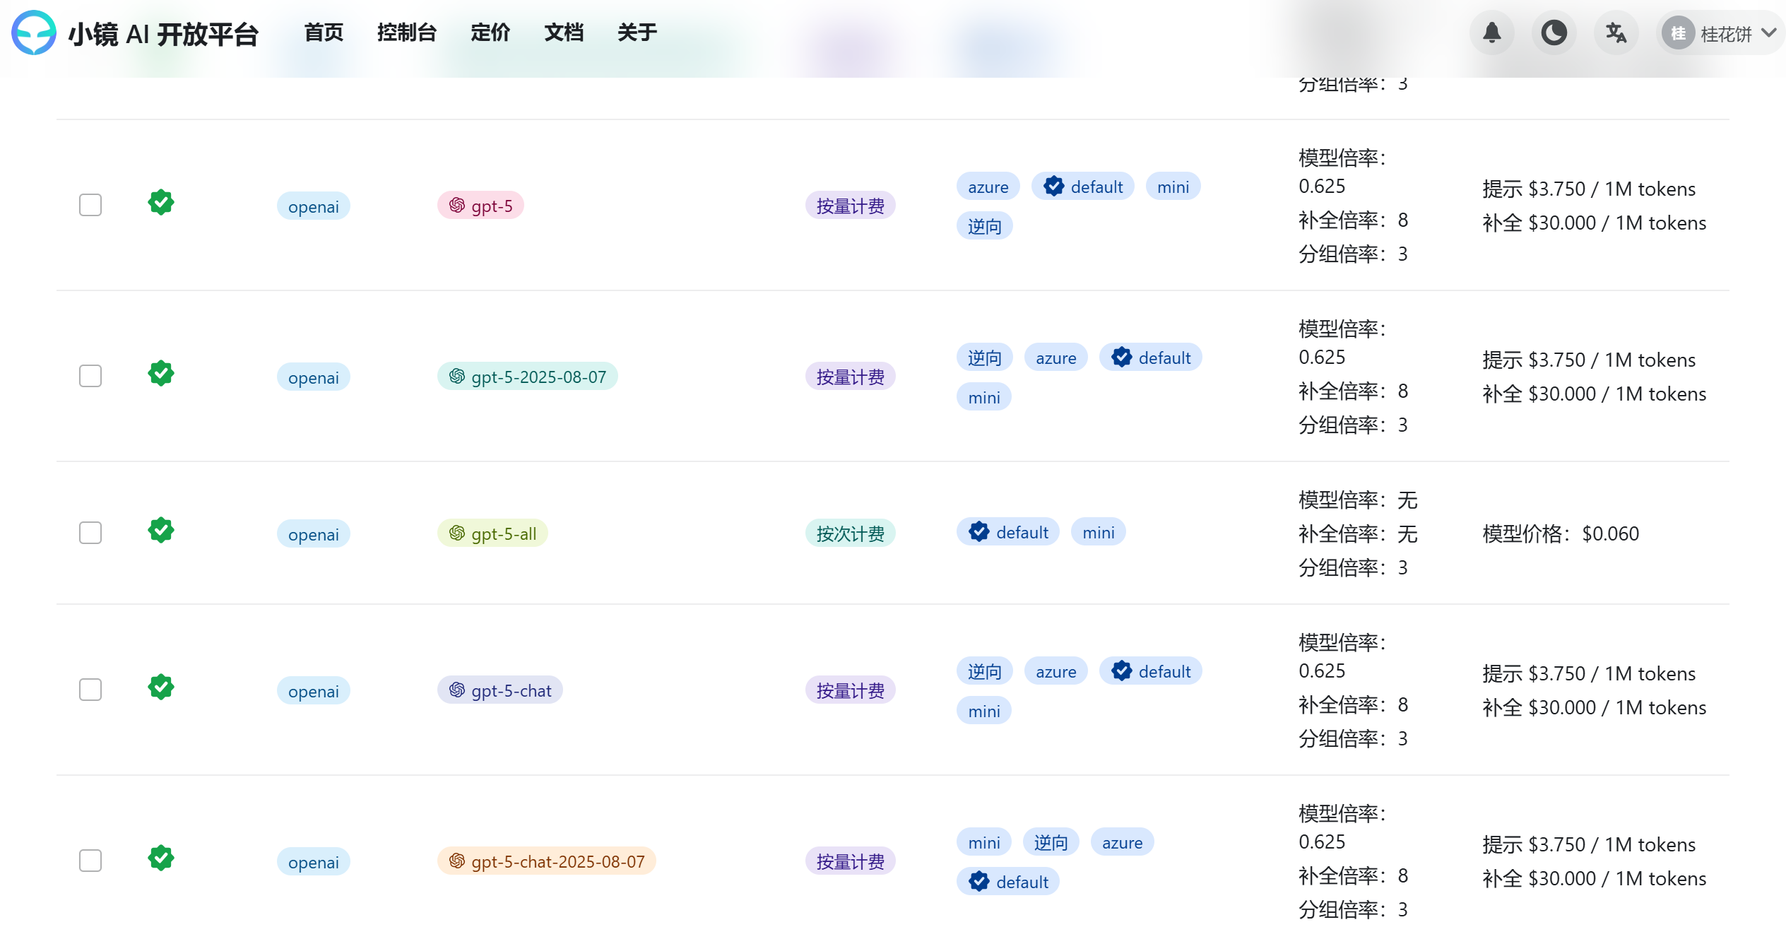This screenshot has height=927, width=1786.
Task: Click openai vendor tag in gpt-5-chat-2025-08-07 row
Action: pos(314,862)
